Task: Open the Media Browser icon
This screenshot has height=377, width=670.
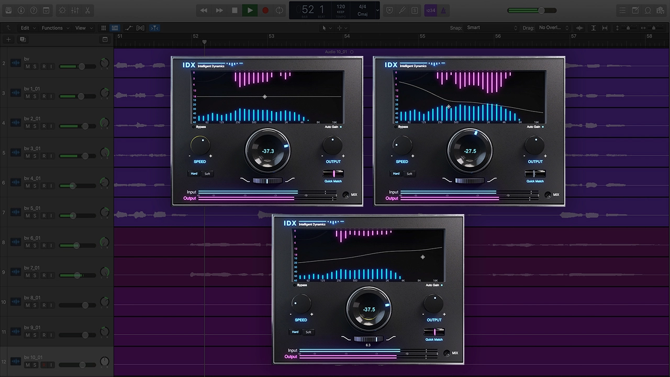Action: (661, 10)
